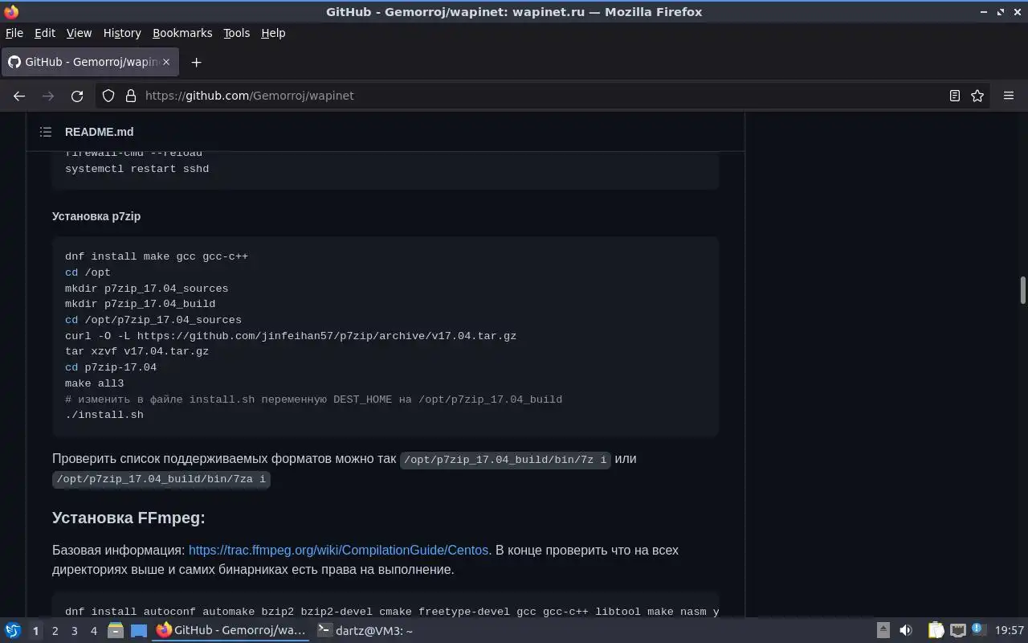The height and width of the screenshot is (643, 1028).
Task: Click the 'tar xzvf v17.04.tar.gz' line
Action: [x=137, y=351]
